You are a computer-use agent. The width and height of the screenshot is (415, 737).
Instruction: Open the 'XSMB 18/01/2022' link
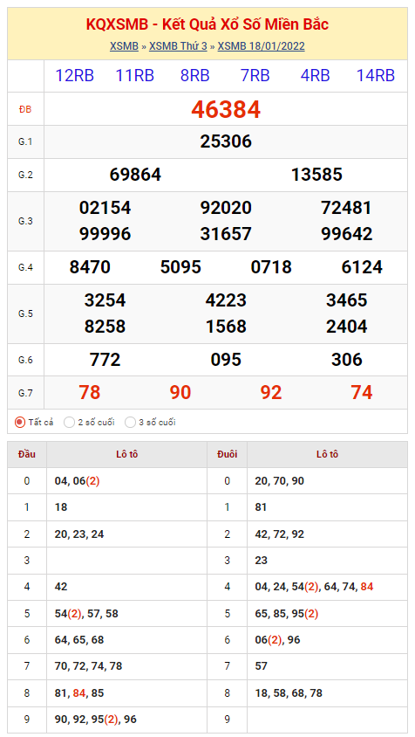[261, 46]
